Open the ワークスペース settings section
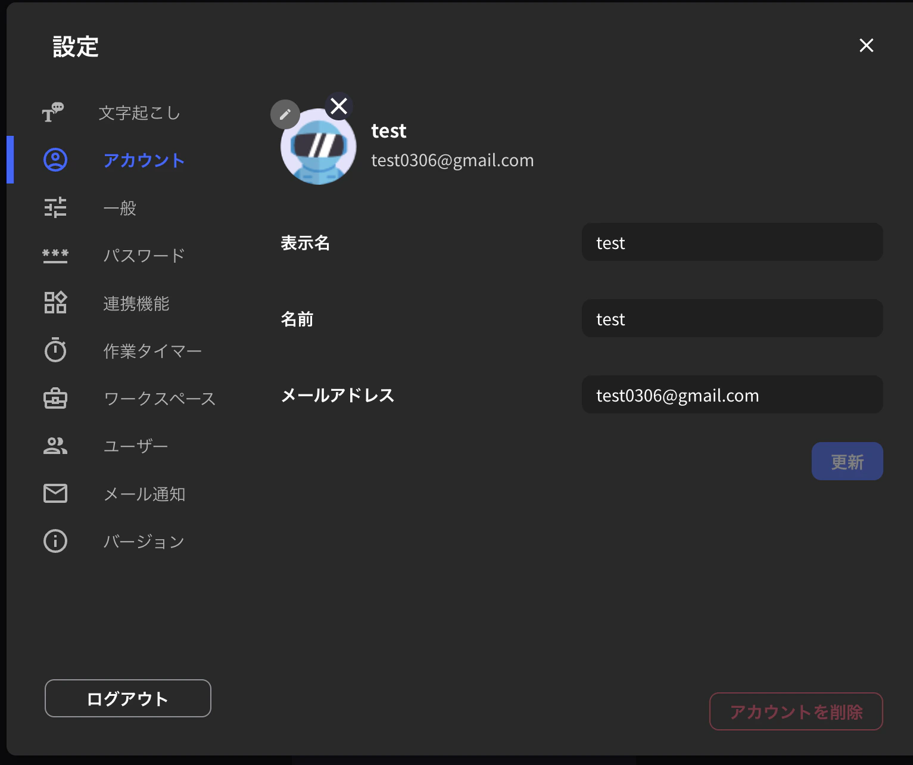 click(160, 398)
